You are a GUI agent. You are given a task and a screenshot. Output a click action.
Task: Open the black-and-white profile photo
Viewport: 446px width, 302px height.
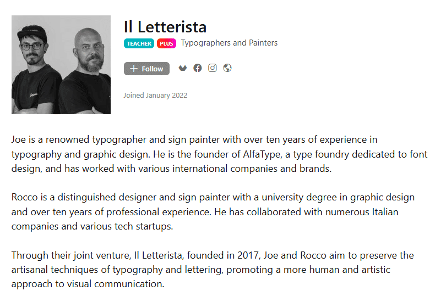(61, 65)
